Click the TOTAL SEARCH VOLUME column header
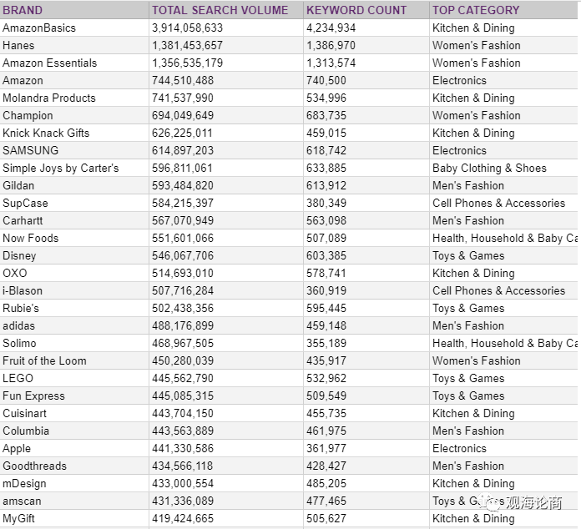581x529 pixels. tap(226, 10)
